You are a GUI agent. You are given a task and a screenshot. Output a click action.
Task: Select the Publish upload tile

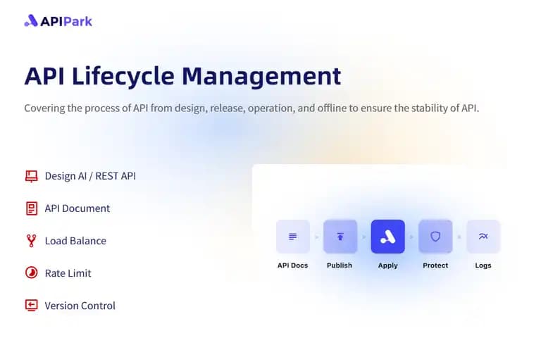340,237
